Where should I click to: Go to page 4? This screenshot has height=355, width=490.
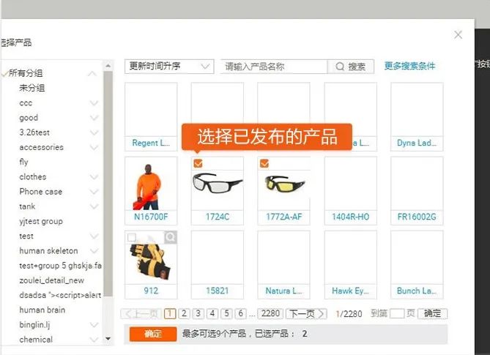tap(212, 313)
